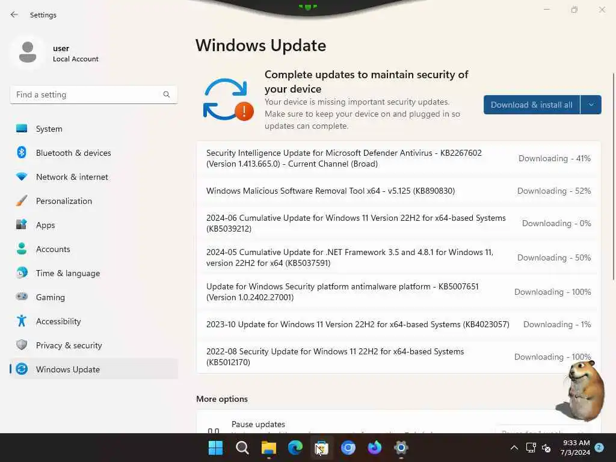The height and width of the screenshot is (462, 616).
Task: Open Privacy & security settings
Action: point(94,345)
